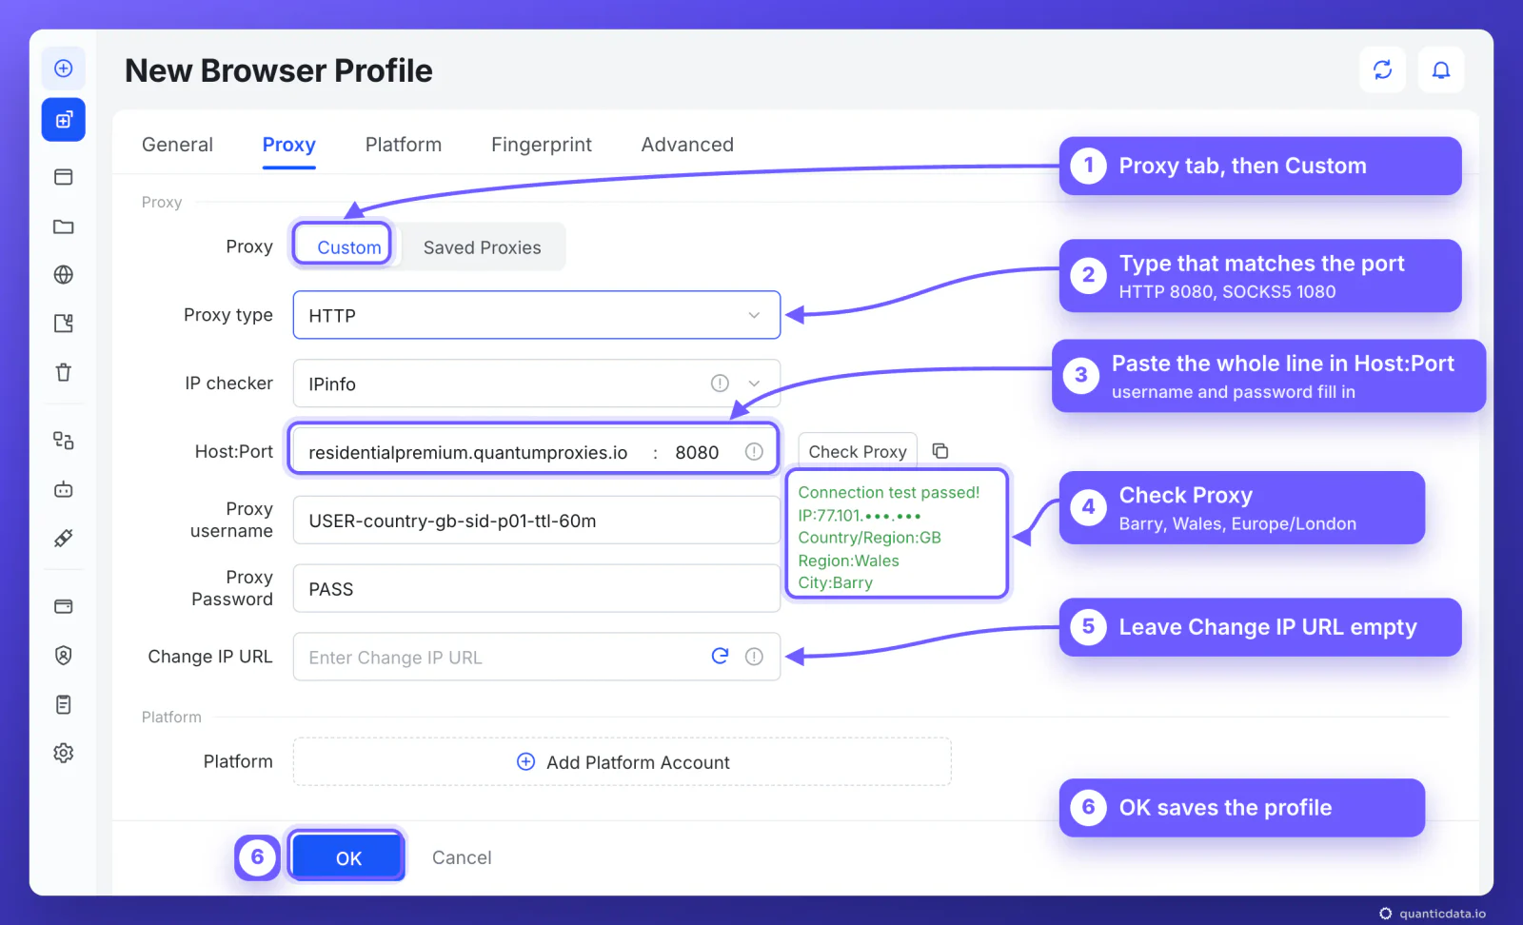Open the synchronizer sidebar icon

click(x=64, y=441)
